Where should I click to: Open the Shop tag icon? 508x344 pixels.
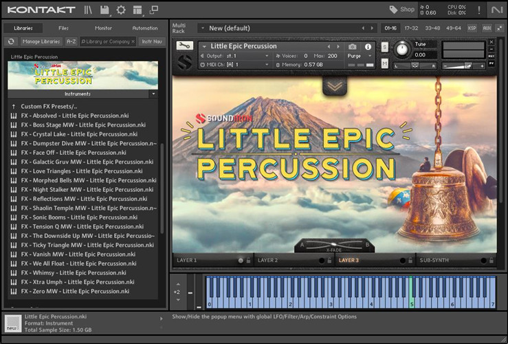pyautogui.click(x=394, y=10)
